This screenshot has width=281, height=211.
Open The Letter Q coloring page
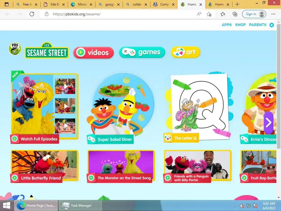click(198, 107)
